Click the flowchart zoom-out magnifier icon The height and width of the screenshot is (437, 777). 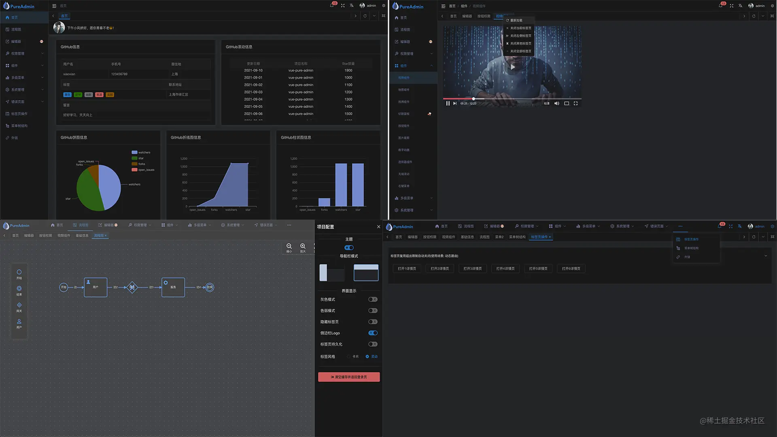[289, 246]
